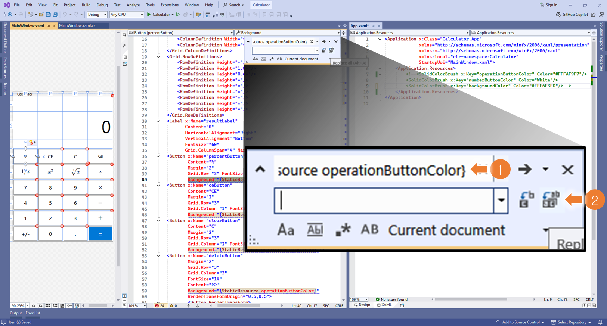Pop out the XAML pane for App.xaml
Image resolution: width=607 pixels, height=326 pixels.
point(402,305)
